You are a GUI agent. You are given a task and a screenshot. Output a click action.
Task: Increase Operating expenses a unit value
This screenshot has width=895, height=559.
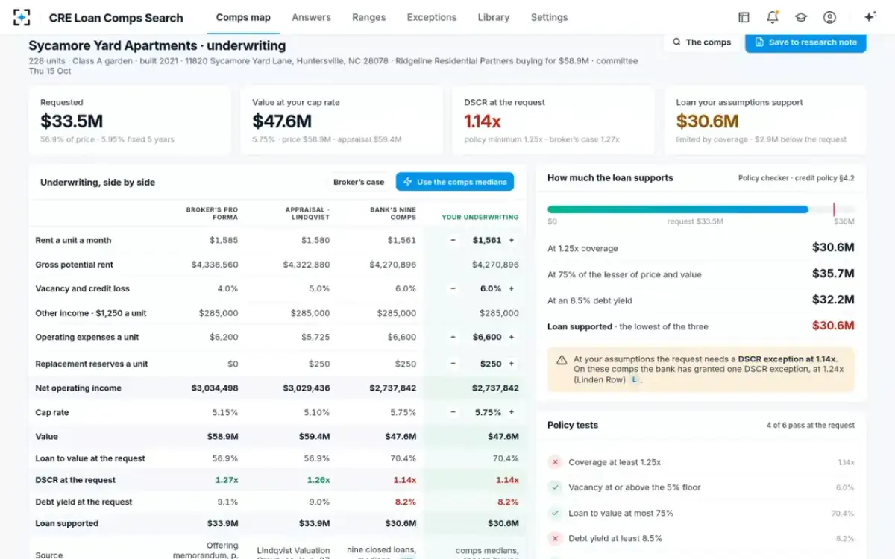512,337
